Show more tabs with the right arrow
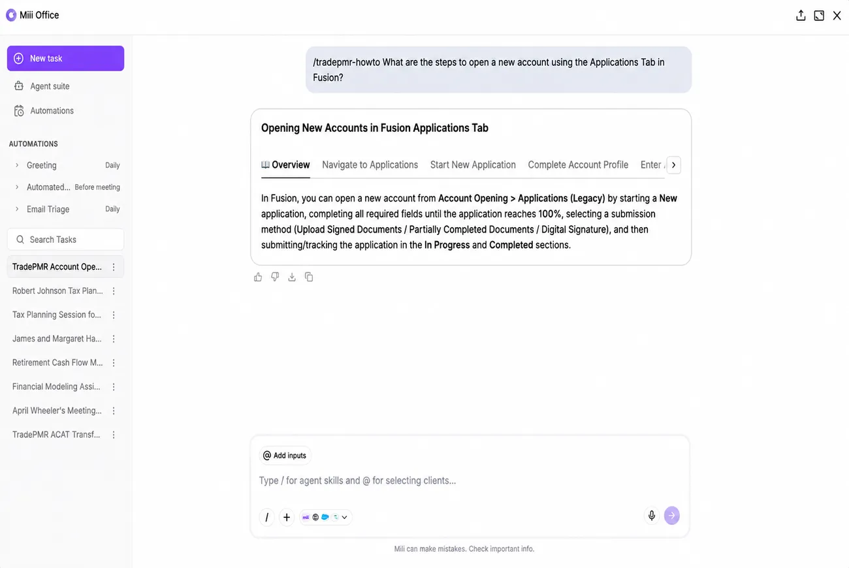The width and height of the screenshot is (849, 568). point(673,165)
